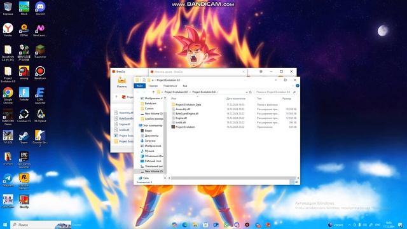Open the Bandicam desktop icon
The image size is (407, 229).
(x=40, y=73)
